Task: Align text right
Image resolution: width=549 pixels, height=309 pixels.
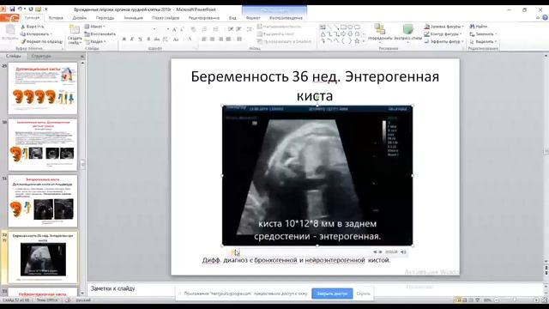Action: click(220, 39)
